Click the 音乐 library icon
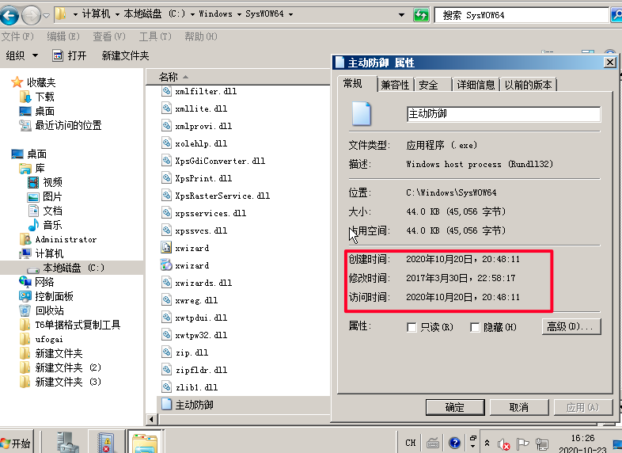The width and height of the screenshot is (622, 453). coord(33,225)
